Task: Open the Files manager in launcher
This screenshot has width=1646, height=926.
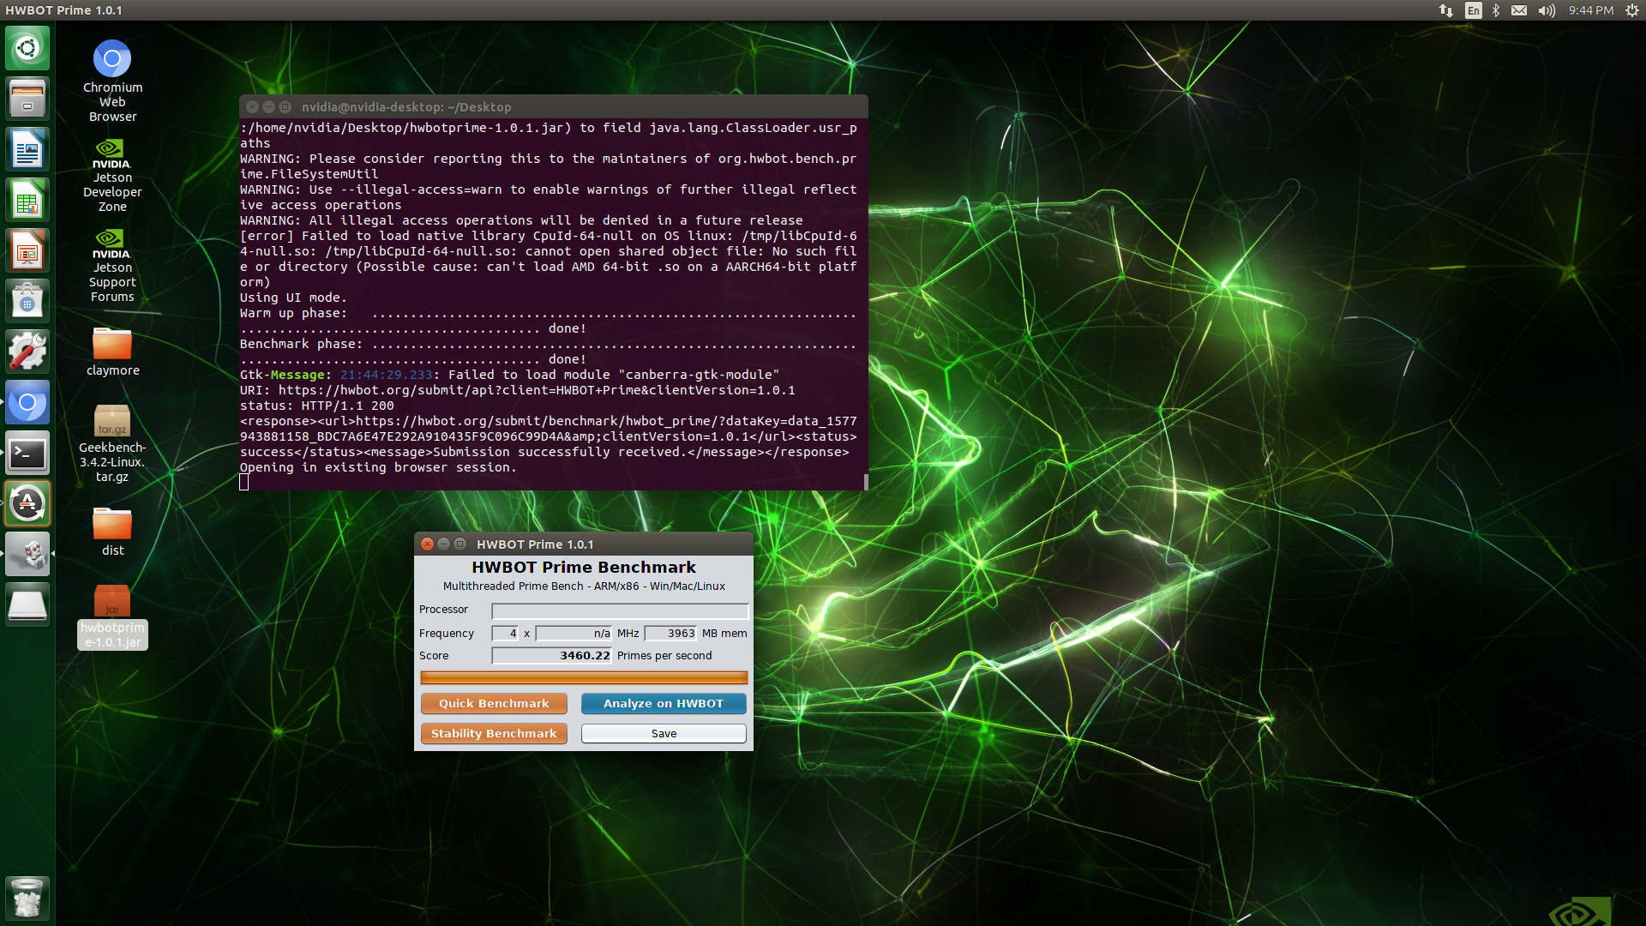Action: point(27,99)
